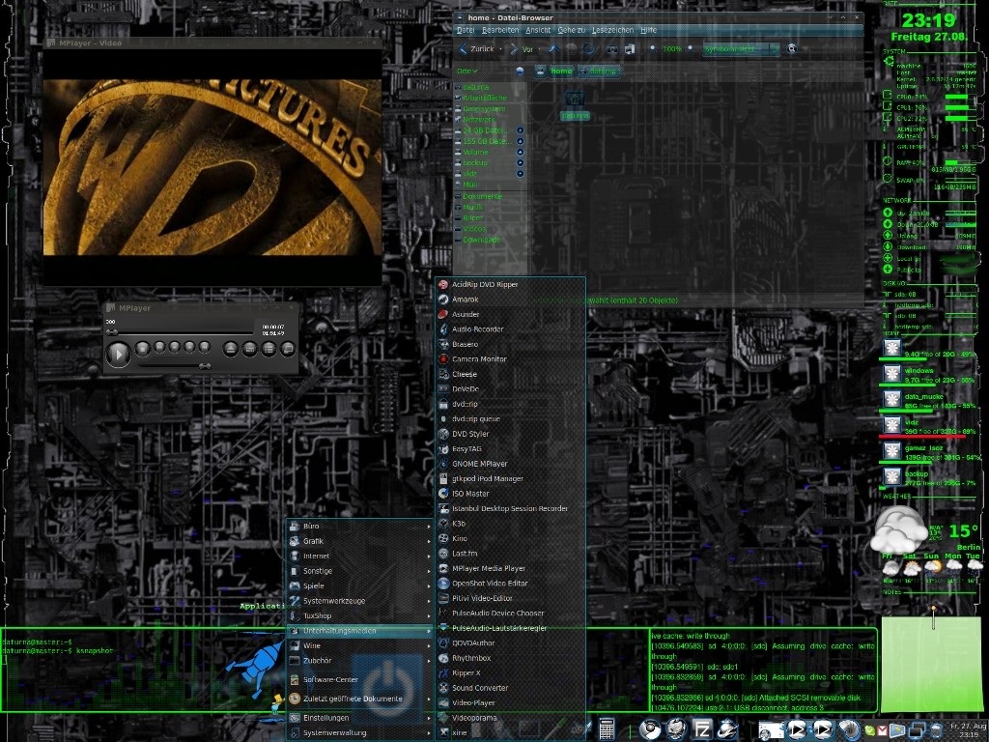Click the search magnifier icon in file browser
Image resolution: width=989 pixels, height=742 pixels.
click(x=792, y=48)
